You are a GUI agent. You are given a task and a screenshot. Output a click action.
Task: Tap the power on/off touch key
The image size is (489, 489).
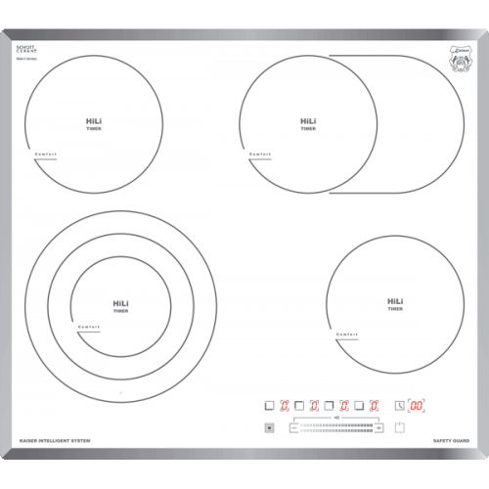coord(400,427)
